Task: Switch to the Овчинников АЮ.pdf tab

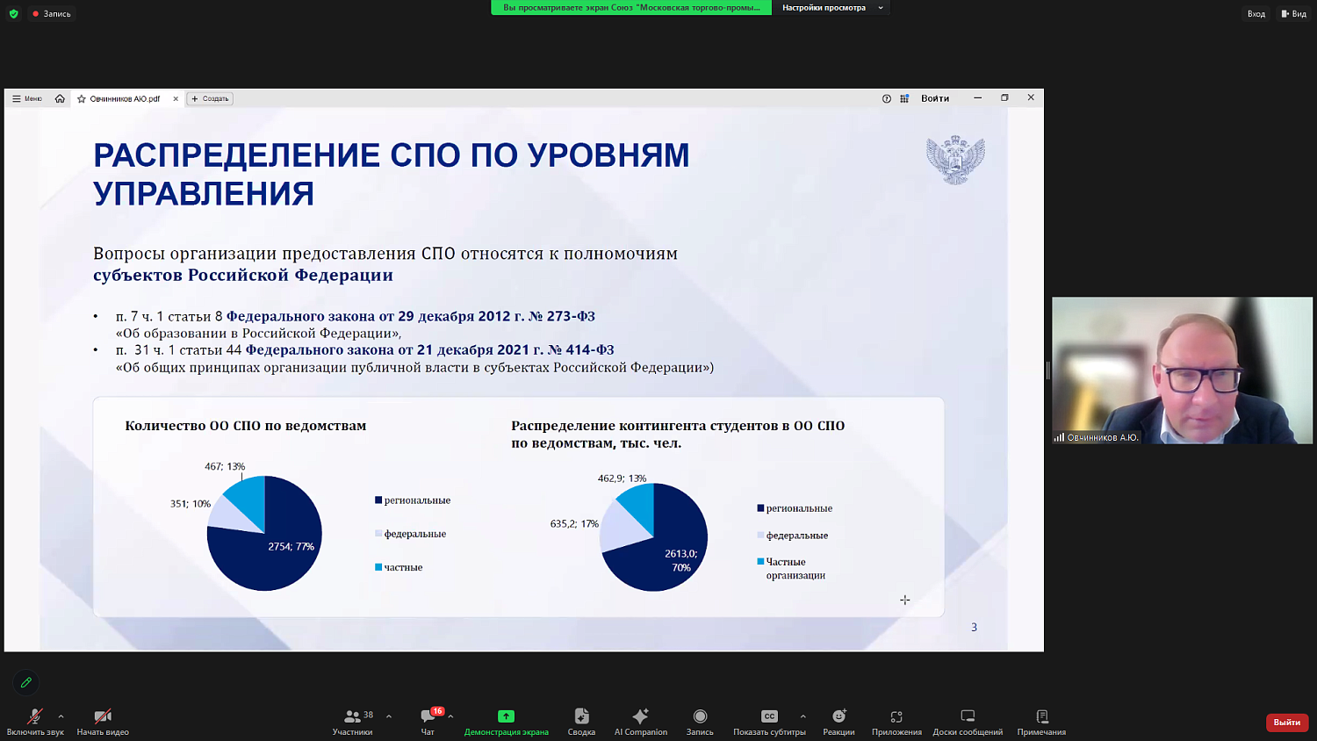Action: (123, 99)
